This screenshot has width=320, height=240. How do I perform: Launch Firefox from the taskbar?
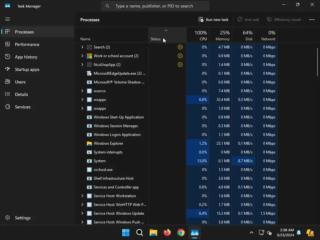(167, 232)
